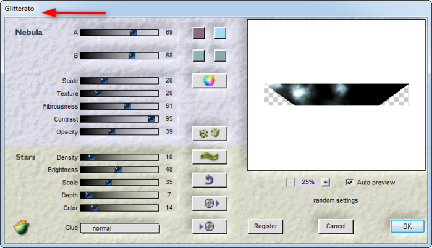Image resolution: width=432 pixels, height=248 pixels.
Task: Zoom out preview with minus button
Action: coord(290,182)
